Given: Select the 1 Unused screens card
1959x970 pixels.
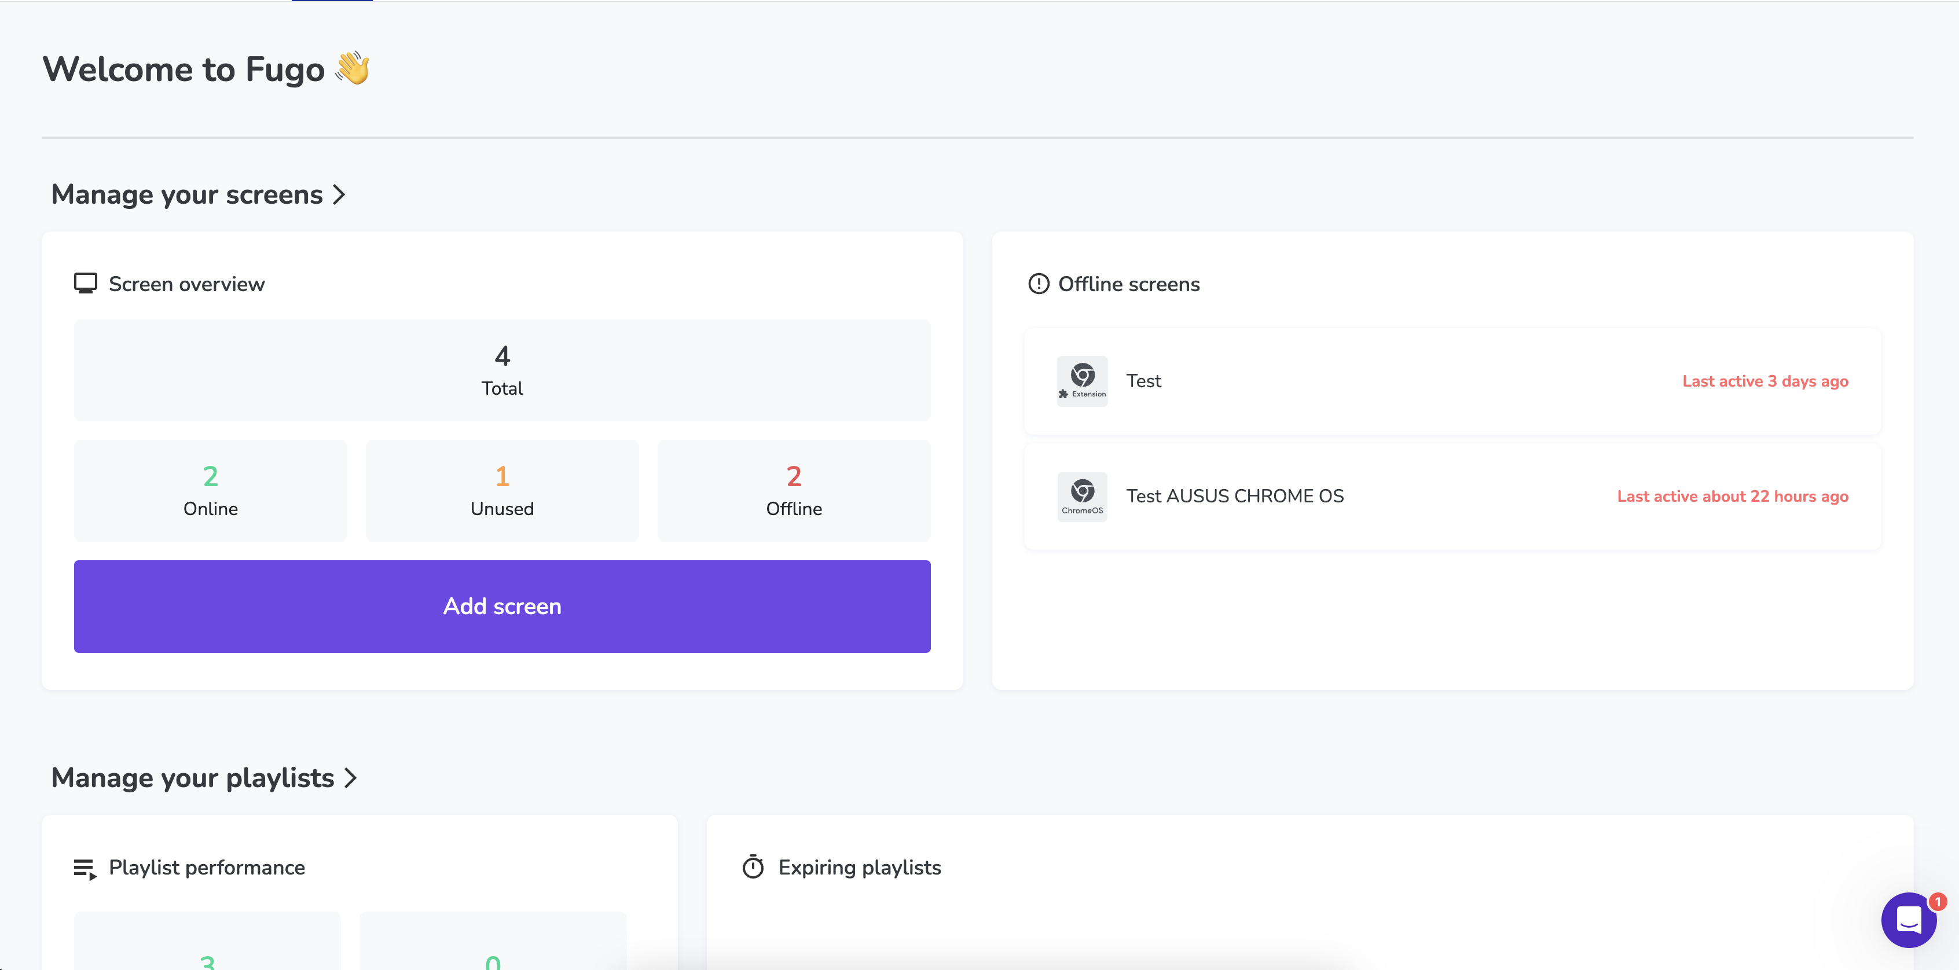Looking at the screenshot, I should pos(502,490).
